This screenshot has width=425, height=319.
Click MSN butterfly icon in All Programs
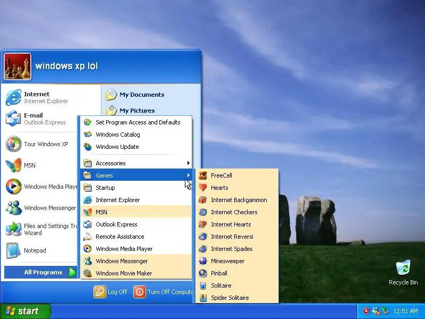(88, 212)
